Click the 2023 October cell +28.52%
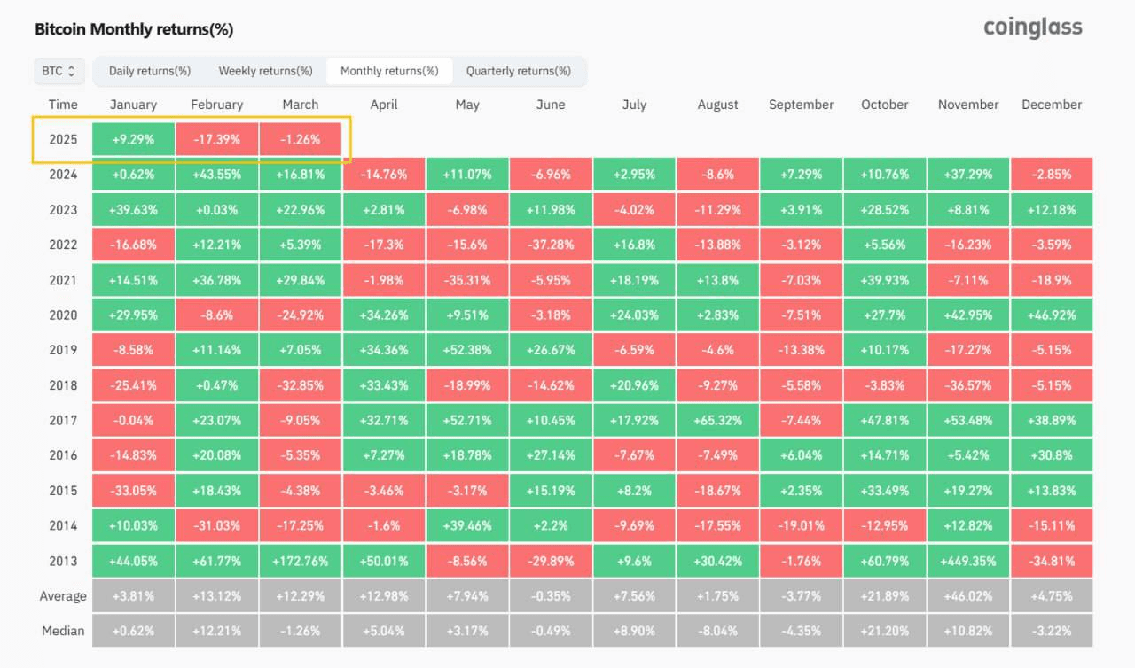The width and height of the screenshot is (1135, 668). coord(885,210)
